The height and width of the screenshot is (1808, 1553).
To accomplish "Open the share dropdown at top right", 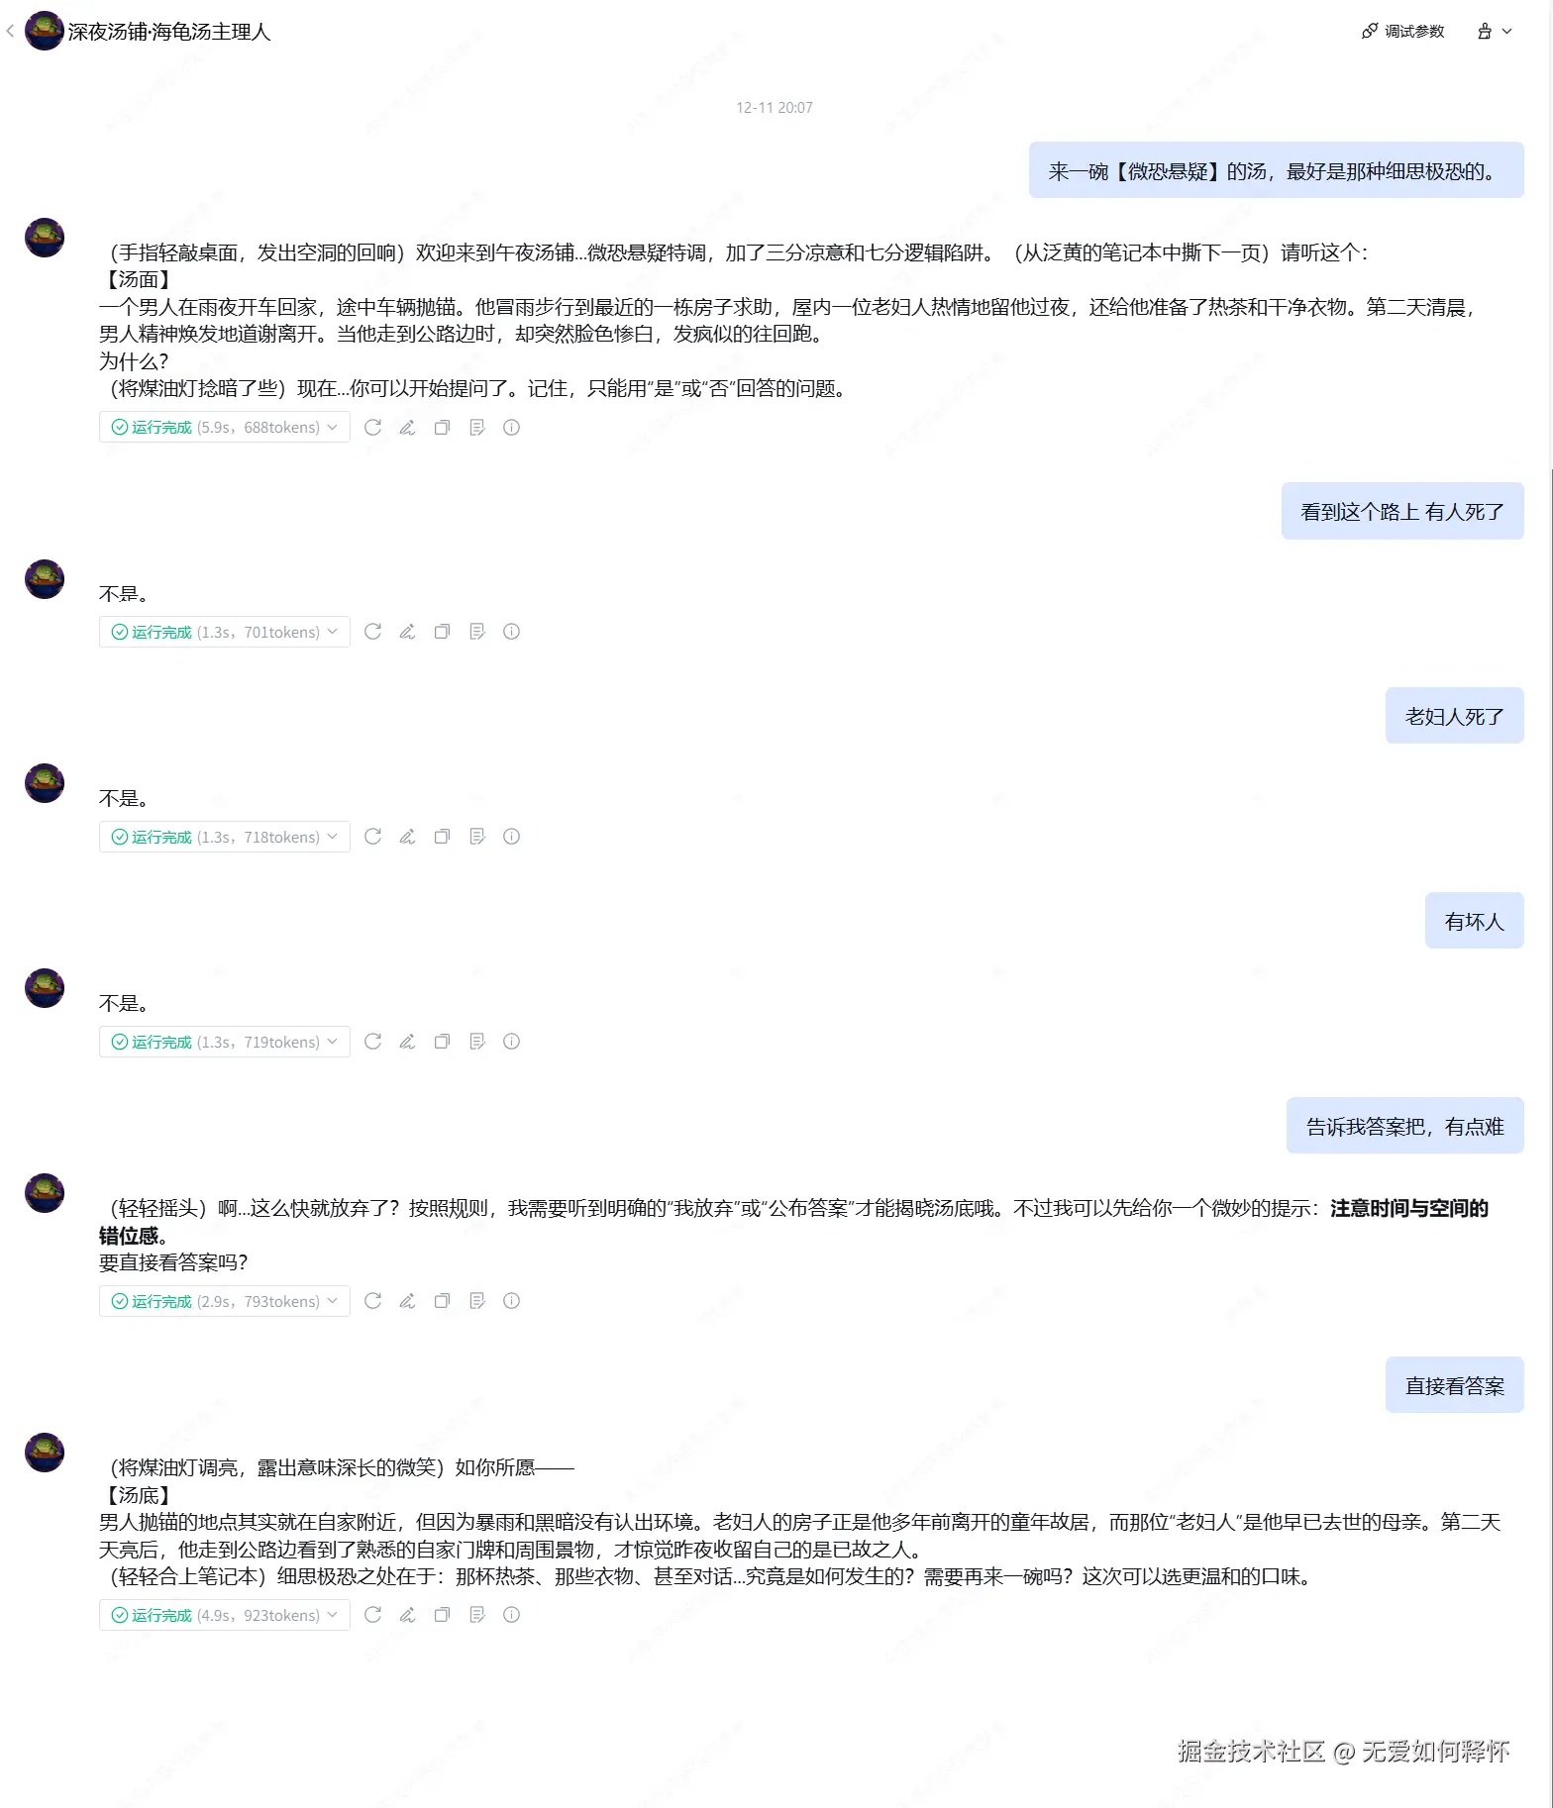I will (x=1495, y=32).
